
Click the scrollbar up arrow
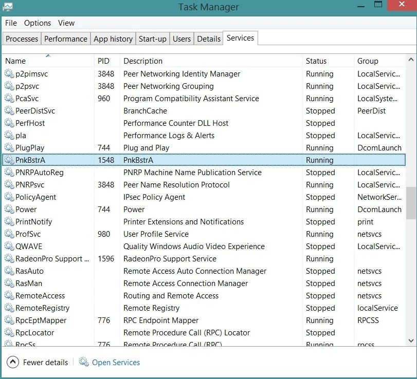coord(411,60)
